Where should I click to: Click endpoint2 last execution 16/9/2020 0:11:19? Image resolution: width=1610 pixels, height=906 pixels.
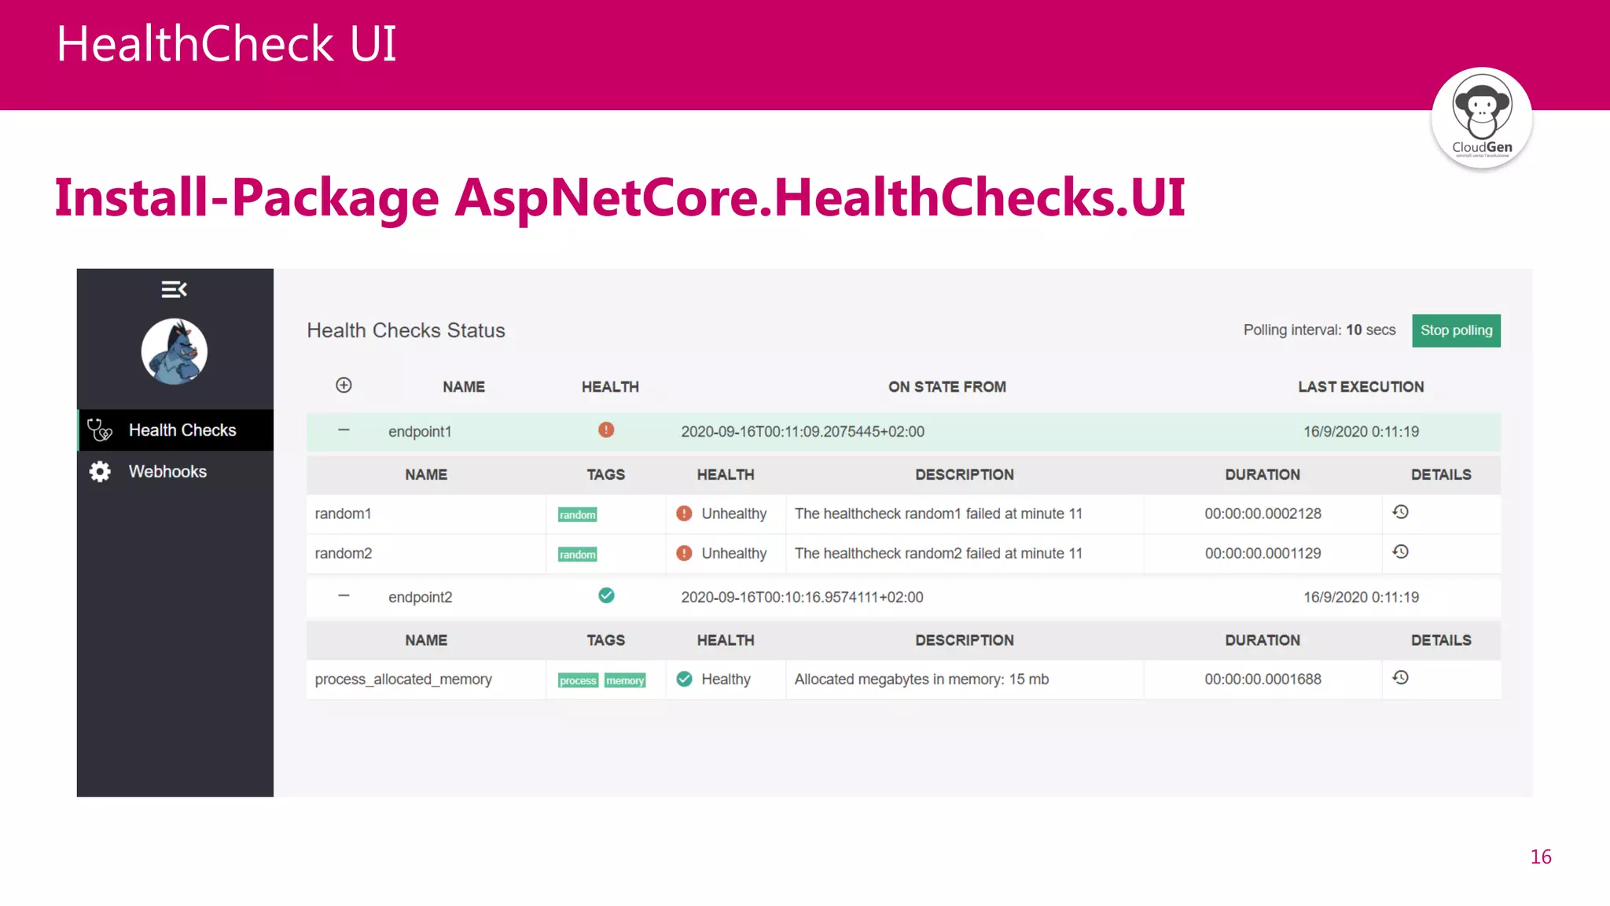point(1361,598)
